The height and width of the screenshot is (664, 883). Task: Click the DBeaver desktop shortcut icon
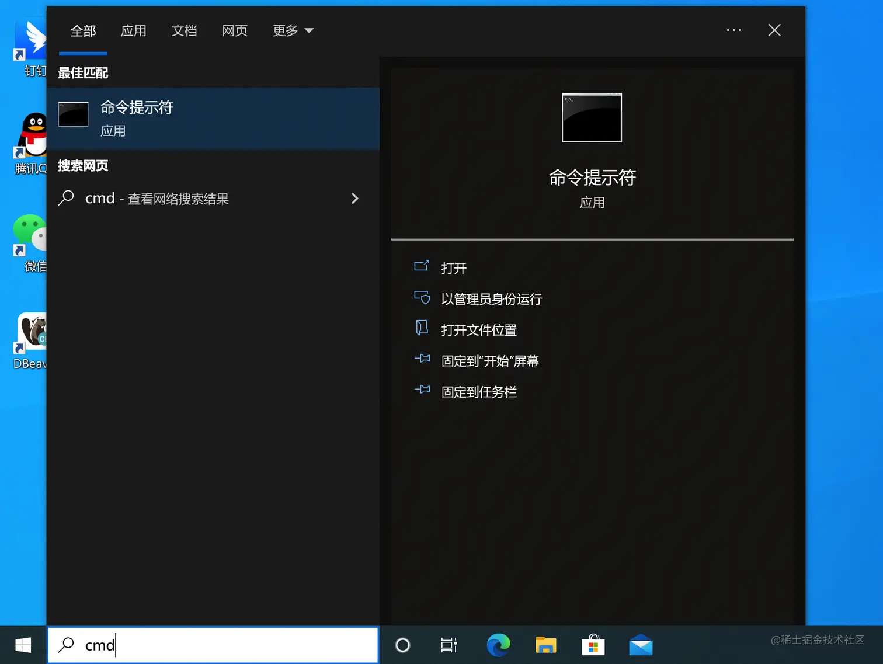31,333
